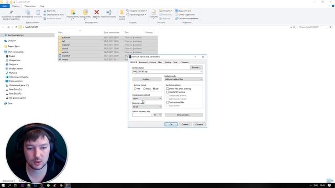Click the Properties icon with the checkmark
Viewport: 335px width, 188px height.
[153, 13]
